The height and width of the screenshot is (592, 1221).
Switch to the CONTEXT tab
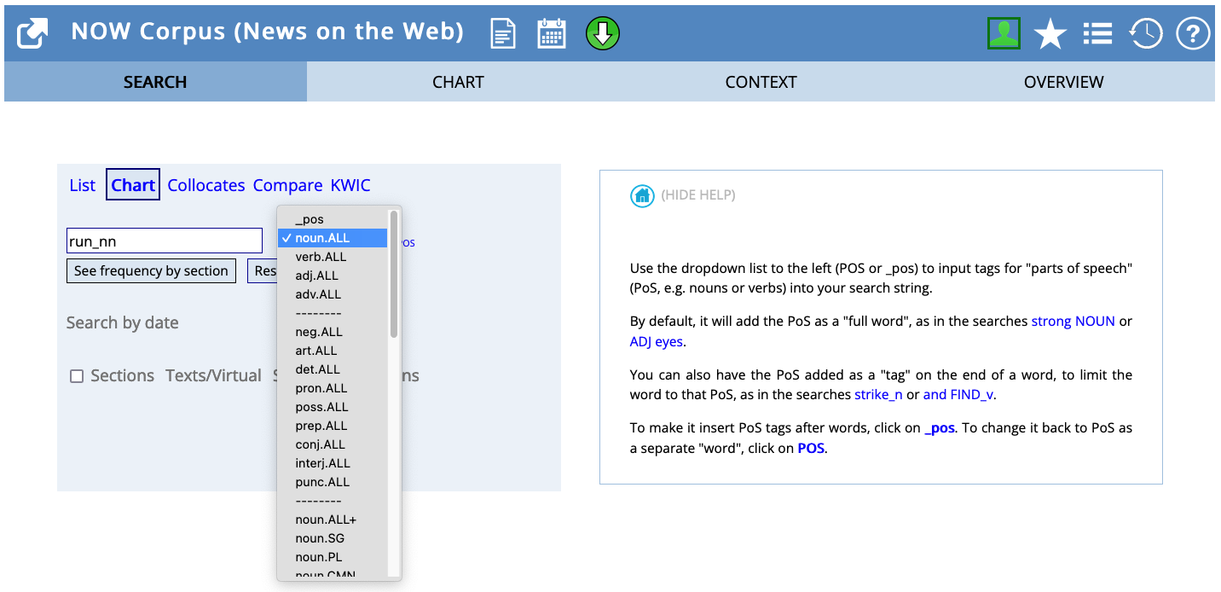pyautogui.click(x=761, y=82)
